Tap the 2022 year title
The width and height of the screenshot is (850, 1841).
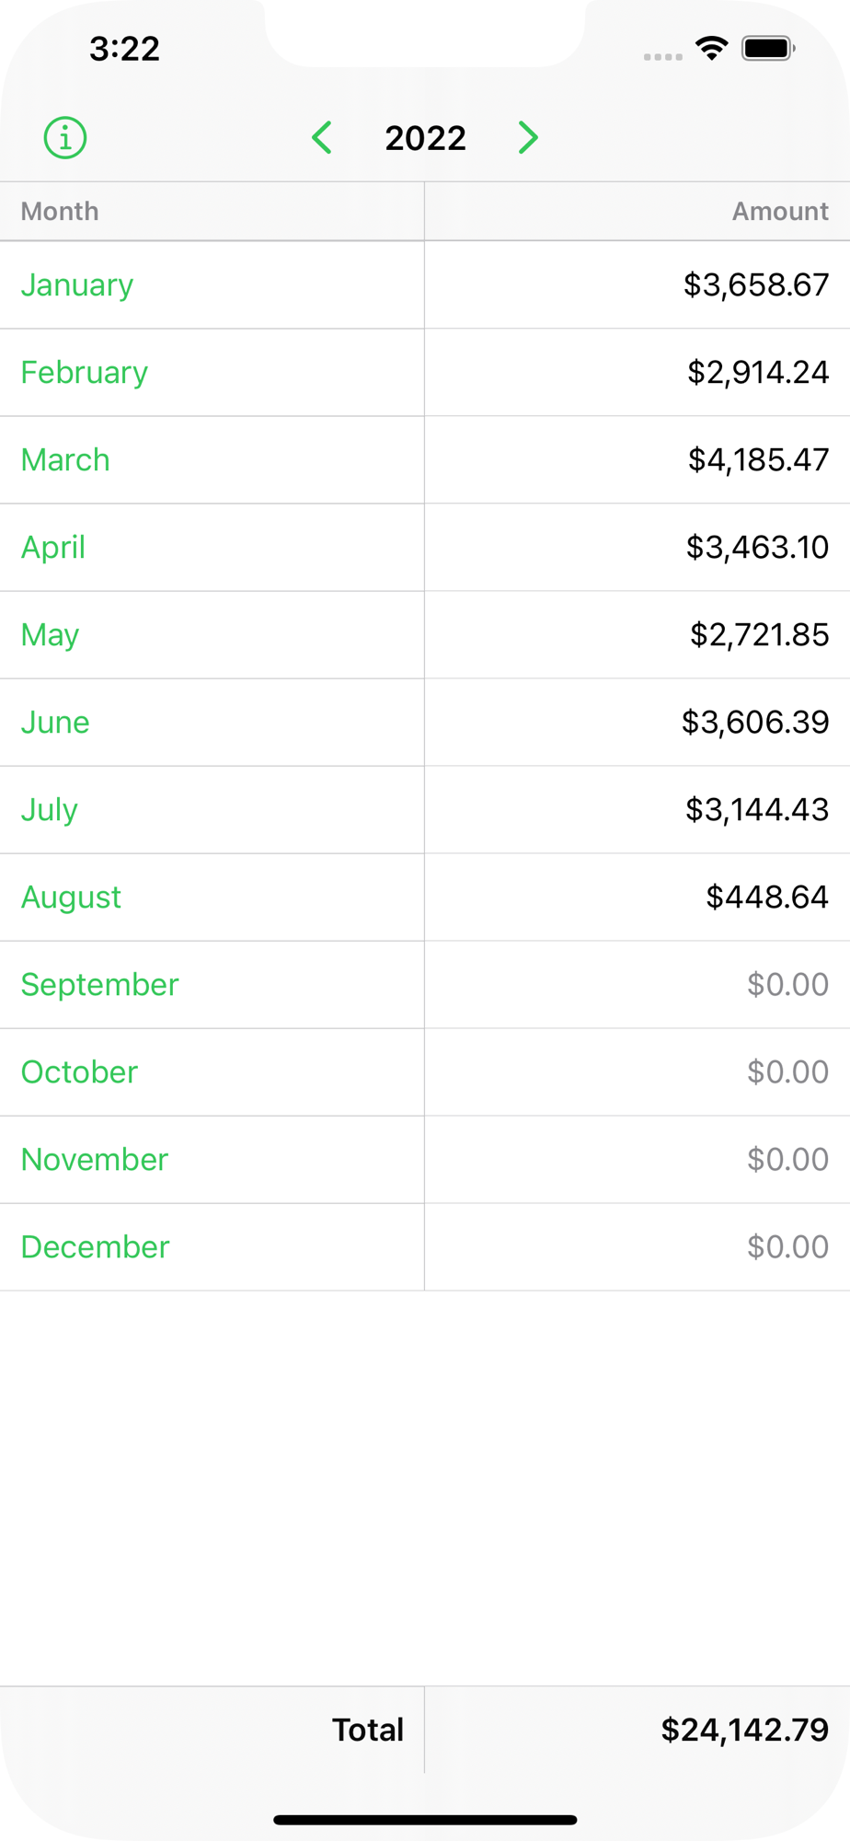[425, 138]
